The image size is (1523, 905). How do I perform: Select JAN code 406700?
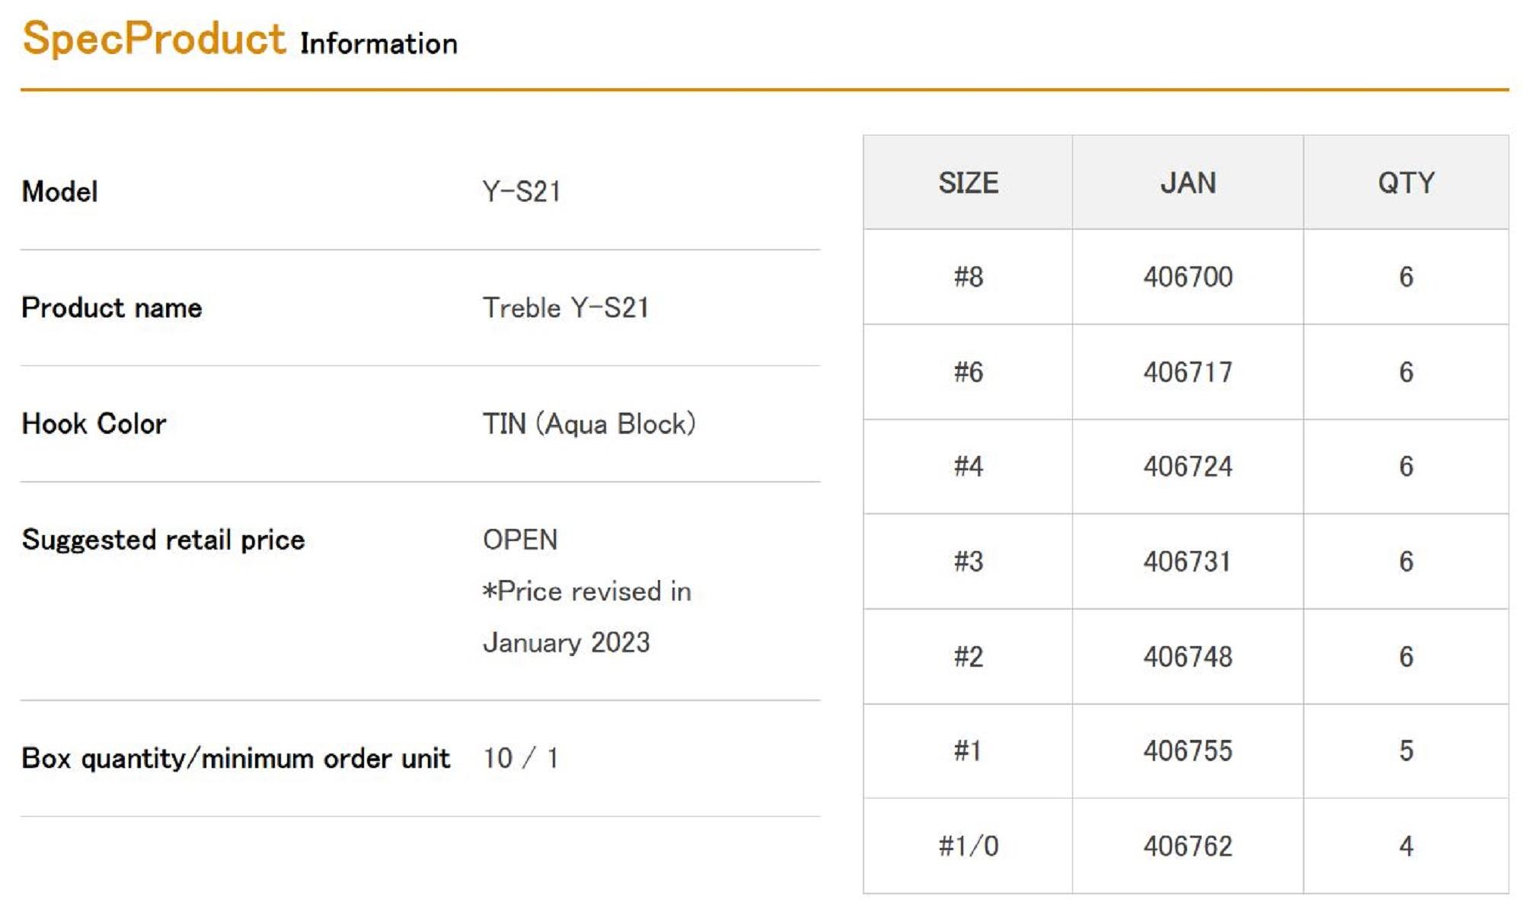[x=1187, y=277]
